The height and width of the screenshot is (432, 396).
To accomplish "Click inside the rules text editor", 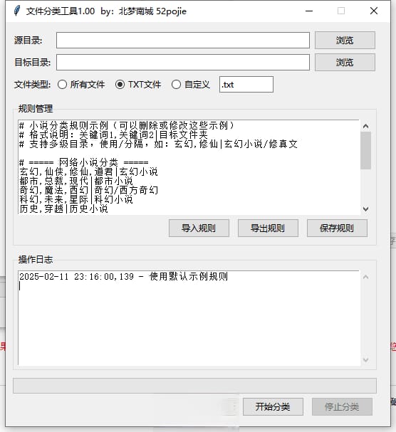I will pyautogui.click(x=189, y=167).
